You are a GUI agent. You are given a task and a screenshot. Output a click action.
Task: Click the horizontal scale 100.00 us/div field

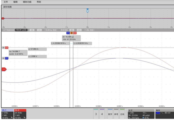pyautogui.click(x=22, y=30)
